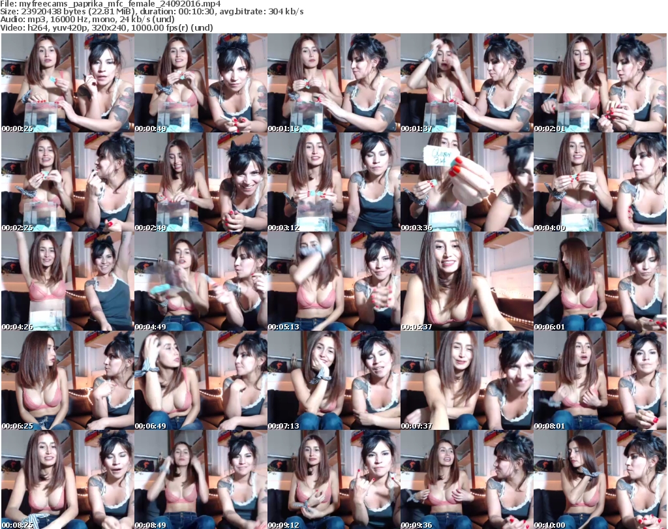Click the 00:02:25 preview frame

[x=68, y=182]
